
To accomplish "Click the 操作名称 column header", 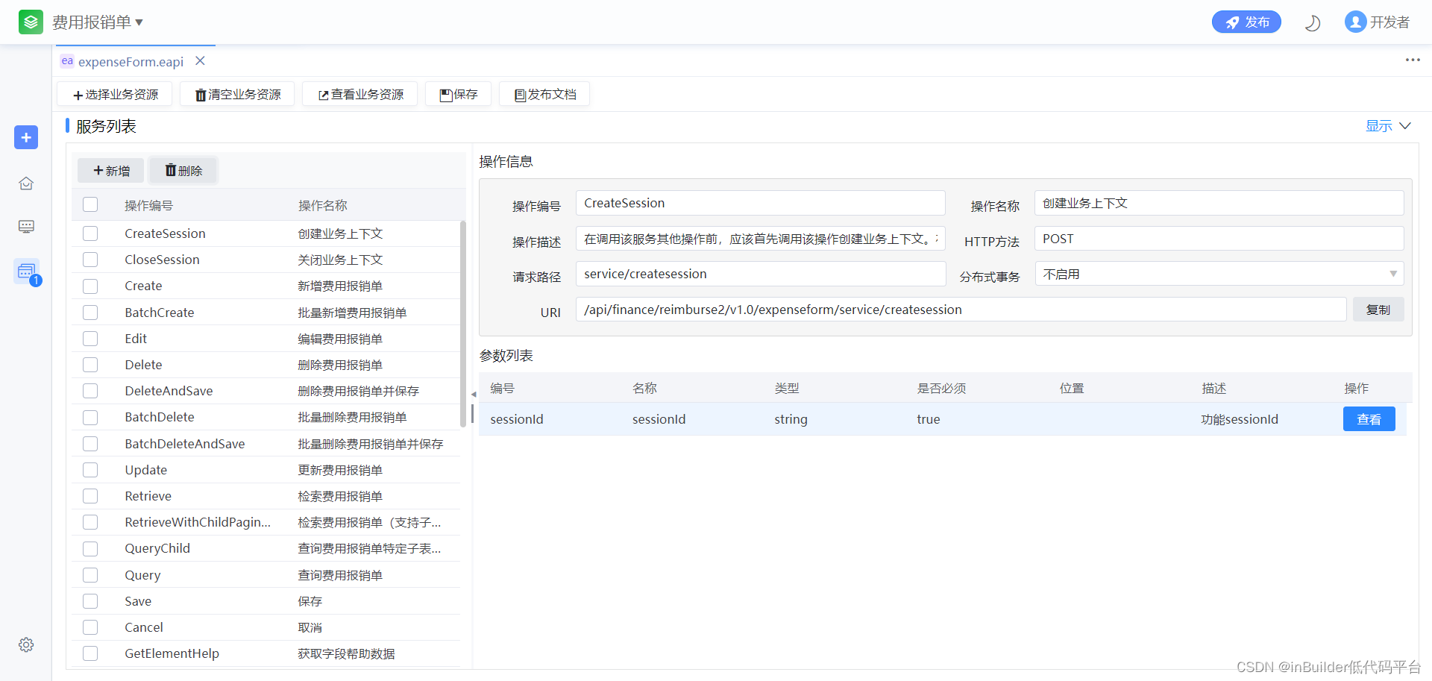I will click(x=323, y=205).
